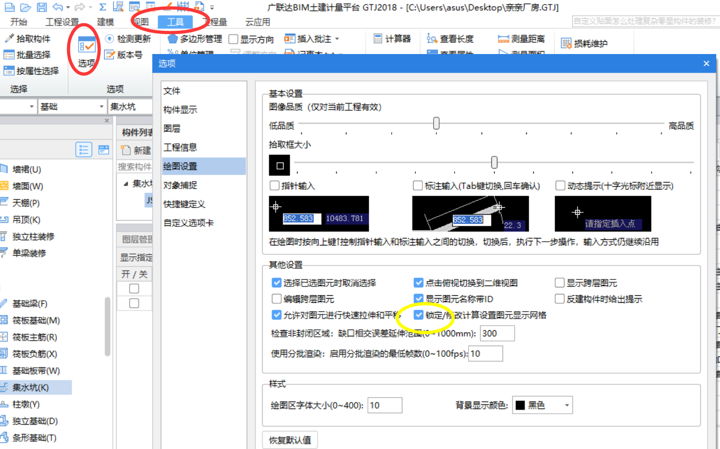
Task: Adjust the 图像品质 image quality slider handle
Action: pos(436,123)
